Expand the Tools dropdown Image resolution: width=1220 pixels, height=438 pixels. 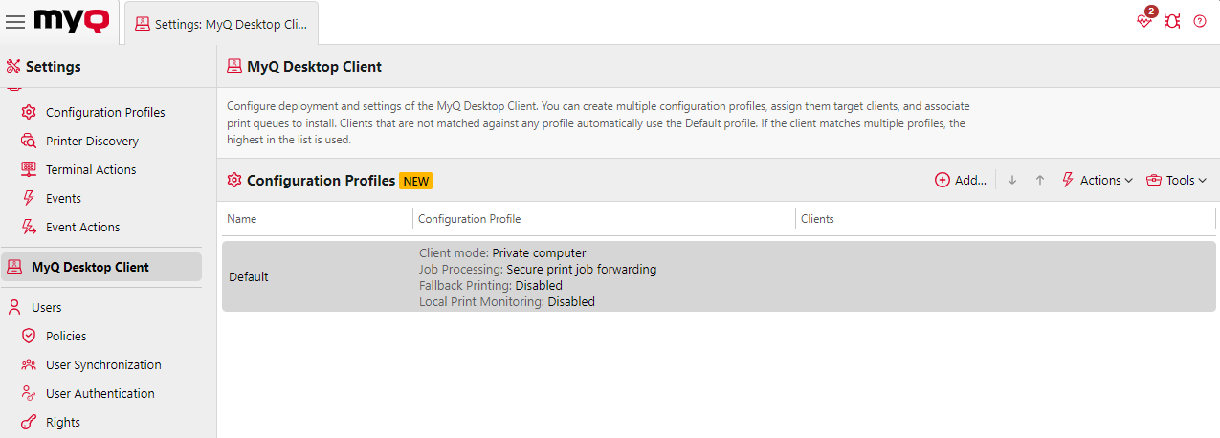(1176, 180)
